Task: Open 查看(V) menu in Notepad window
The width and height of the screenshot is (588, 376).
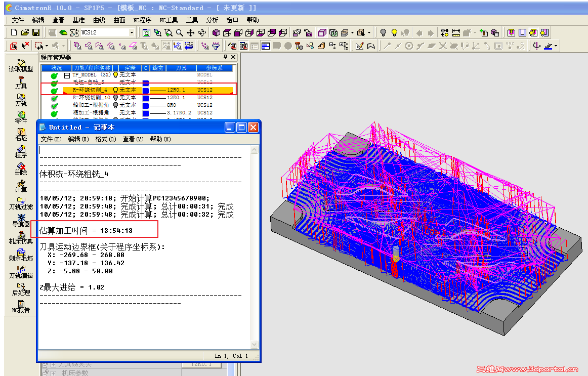Action: click(133, 139)
